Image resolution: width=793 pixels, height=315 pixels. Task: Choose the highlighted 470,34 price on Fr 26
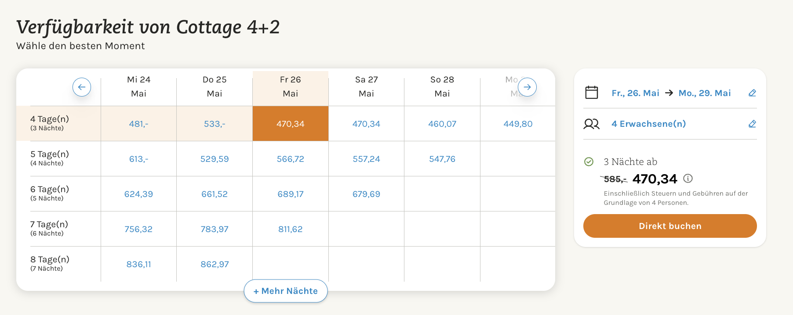coord(291,124)
